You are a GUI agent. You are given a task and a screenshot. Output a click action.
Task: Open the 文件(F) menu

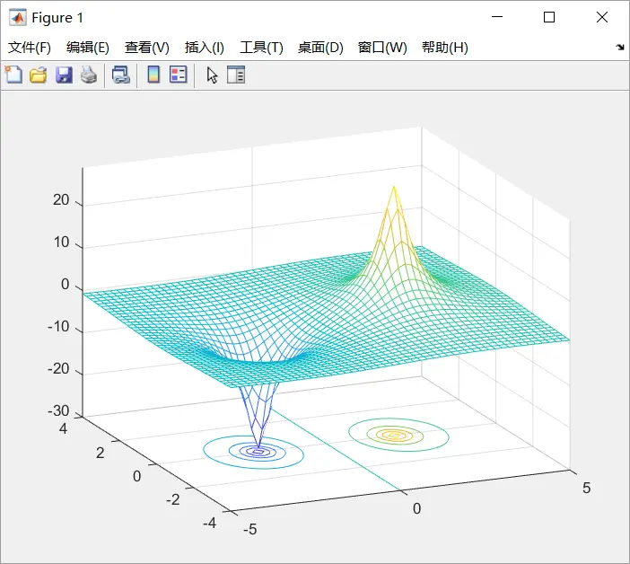point(30,48)
